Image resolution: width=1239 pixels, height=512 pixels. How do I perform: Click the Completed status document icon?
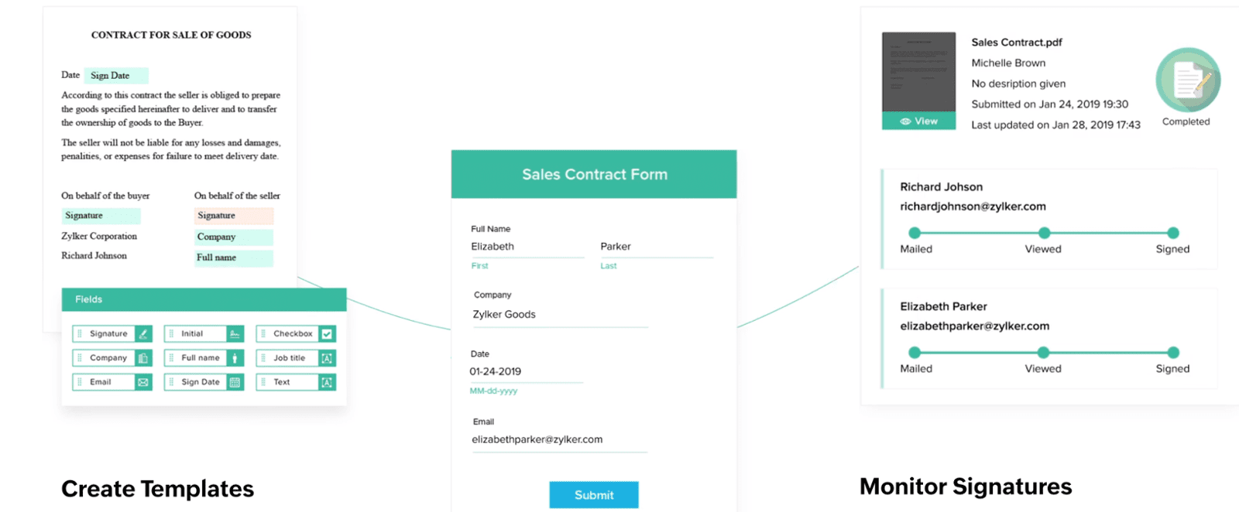[x=1188, y=80]
